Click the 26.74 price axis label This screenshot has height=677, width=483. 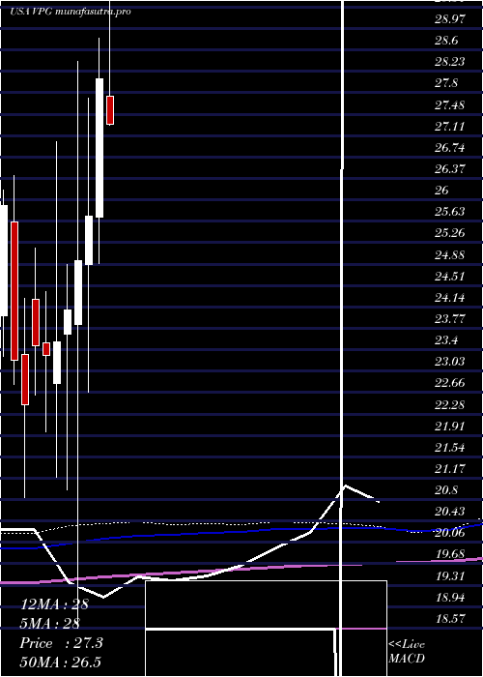(x=449, y=148)
